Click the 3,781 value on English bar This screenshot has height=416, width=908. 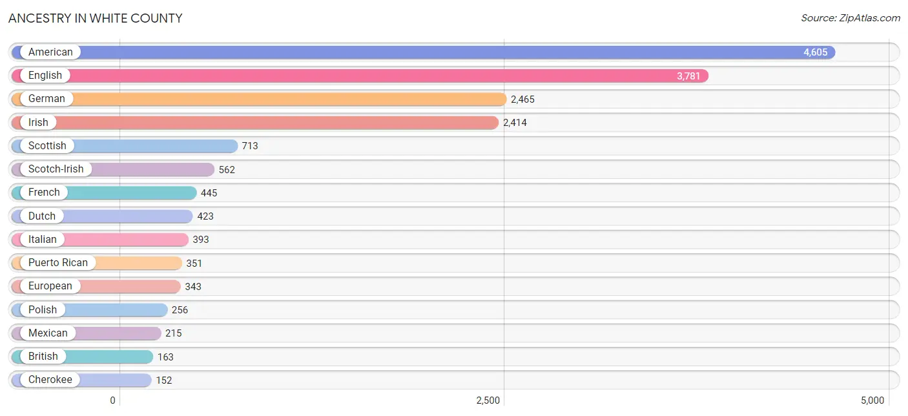688,76
